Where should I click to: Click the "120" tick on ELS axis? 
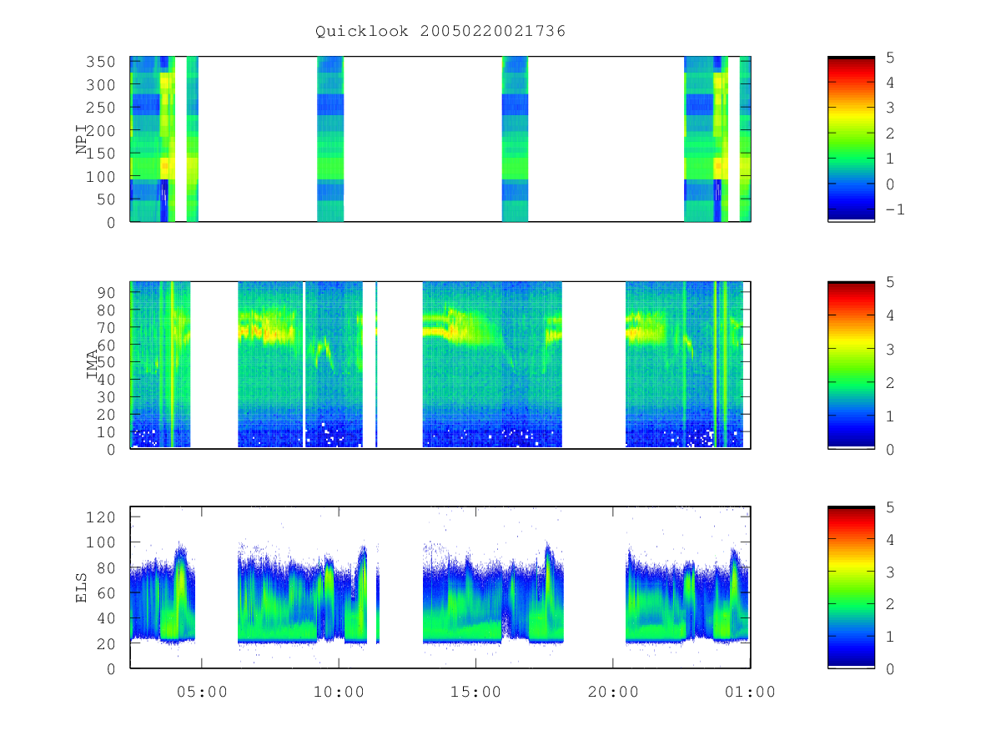coord(102,517)
